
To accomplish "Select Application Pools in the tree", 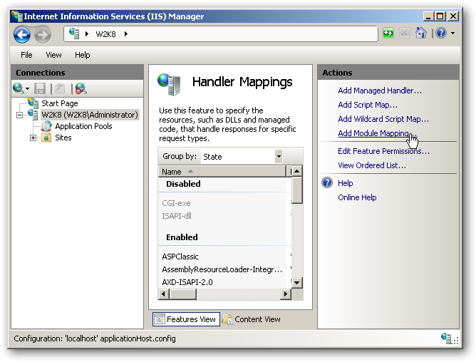I will (83, 126).
